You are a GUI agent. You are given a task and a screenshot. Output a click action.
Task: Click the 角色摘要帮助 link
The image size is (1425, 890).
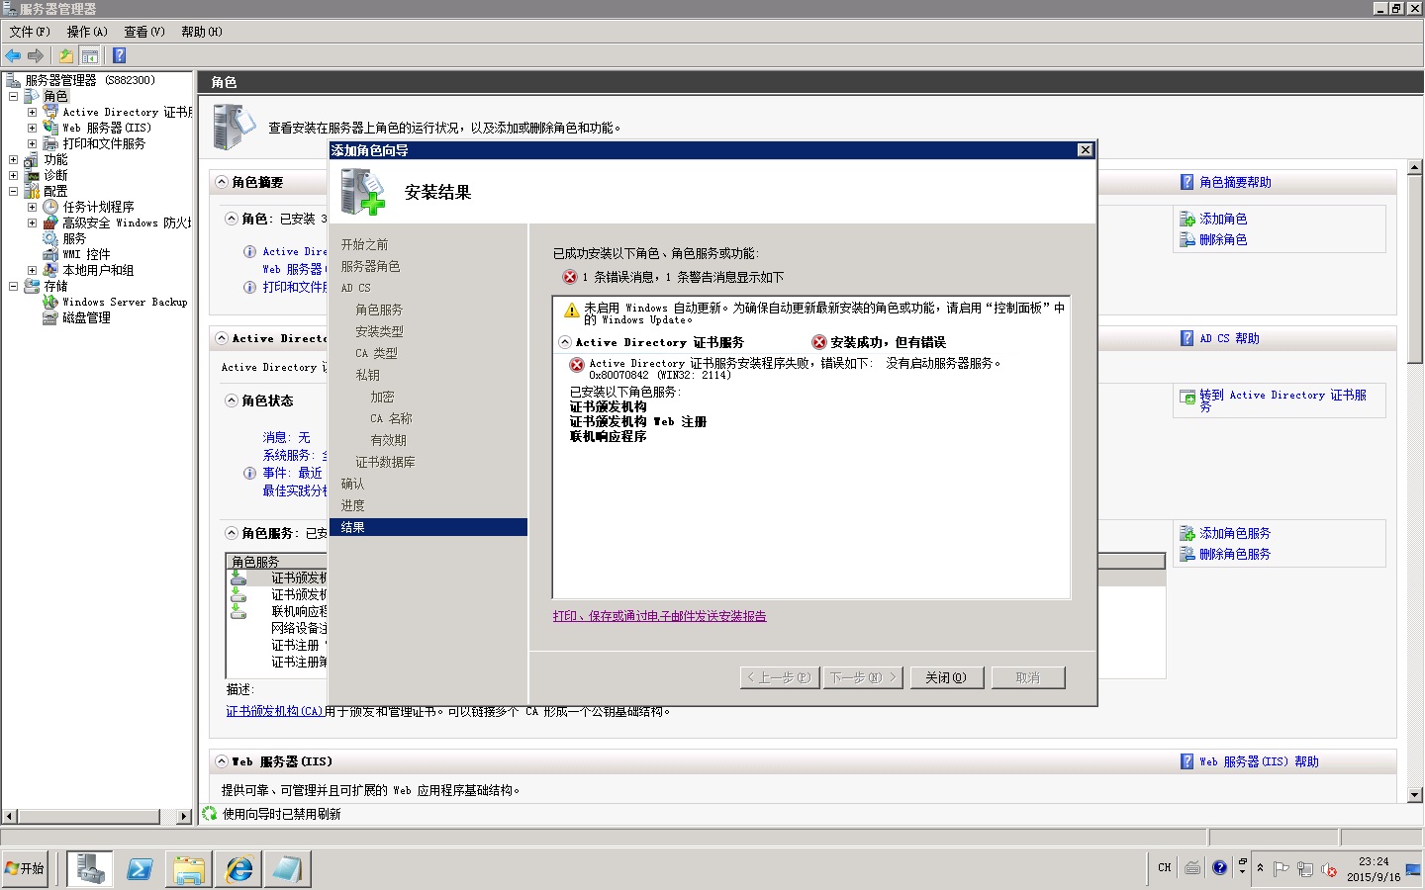tap(1235, 182)
